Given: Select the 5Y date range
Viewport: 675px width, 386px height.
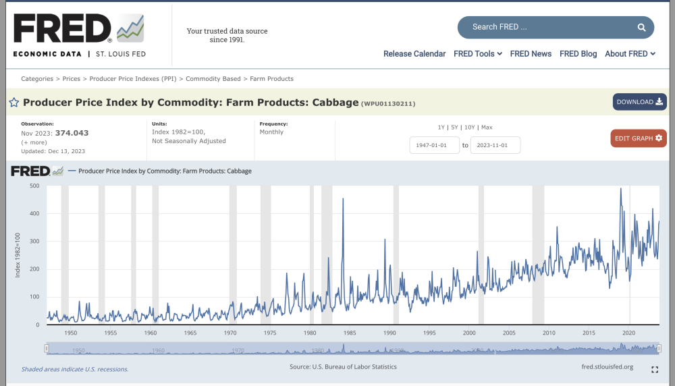Looking at the screenshot, I should click(454, 128).
